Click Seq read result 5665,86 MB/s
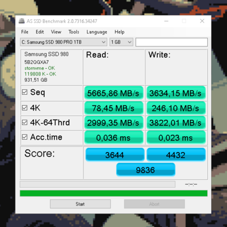The width and height of the screenshot is (227, 227). [x=113, y=93]
